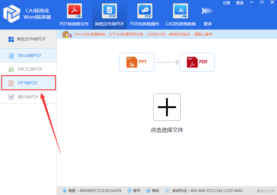
Task: Click the 1M以内的免费转换 notice text
Action: (x=143, y=34)
